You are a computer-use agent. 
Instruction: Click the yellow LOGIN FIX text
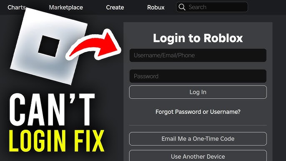pos(57,141)
